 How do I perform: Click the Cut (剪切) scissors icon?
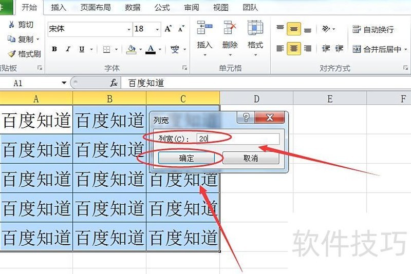(11, 24)
